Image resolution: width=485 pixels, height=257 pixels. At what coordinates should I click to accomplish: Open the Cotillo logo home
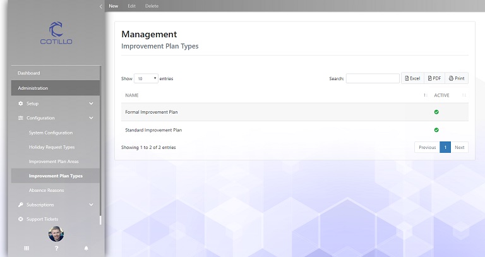pyautogui.click(x=56, y=33)
